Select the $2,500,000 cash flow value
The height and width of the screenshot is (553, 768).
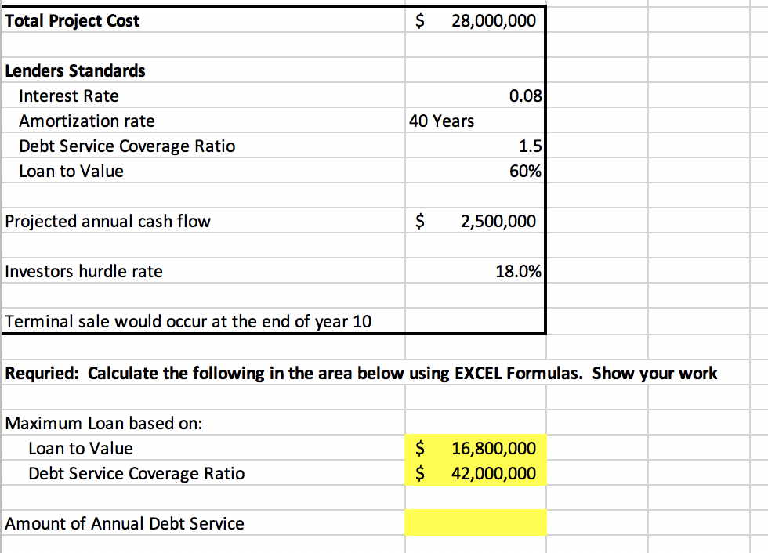click(x=474, y=221)
